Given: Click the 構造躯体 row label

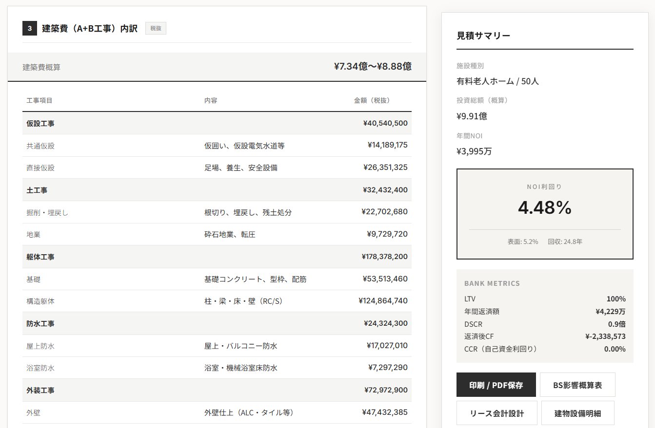Looking at the screenshot, I should [40, 301].
